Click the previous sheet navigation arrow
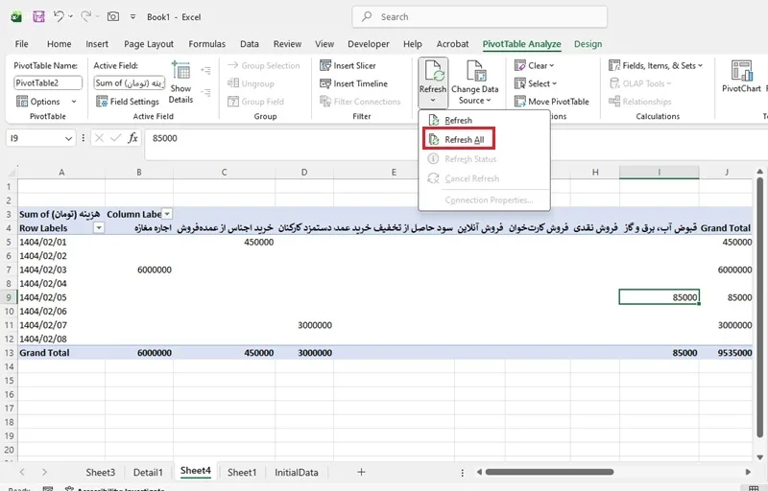 pyautogui.click(x=22, y=472)
